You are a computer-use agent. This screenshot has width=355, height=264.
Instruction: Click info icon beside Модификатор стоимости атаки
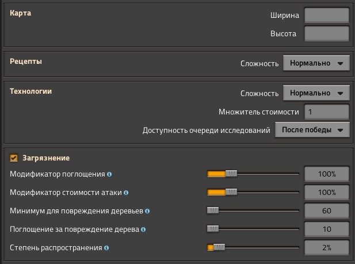(x=126, y=192)
